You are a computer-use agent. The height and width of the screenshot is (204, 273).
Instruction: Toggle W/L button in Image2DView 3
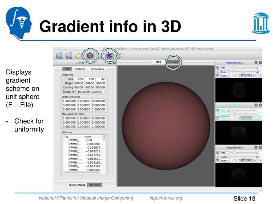244,160
